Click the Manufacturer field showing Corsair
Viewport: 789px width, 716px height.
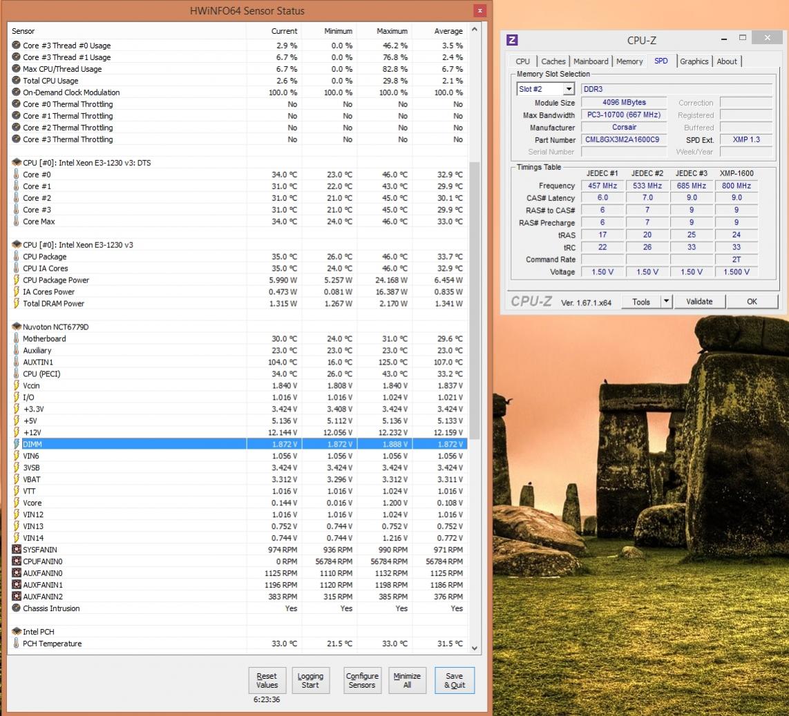coord(624,127)
